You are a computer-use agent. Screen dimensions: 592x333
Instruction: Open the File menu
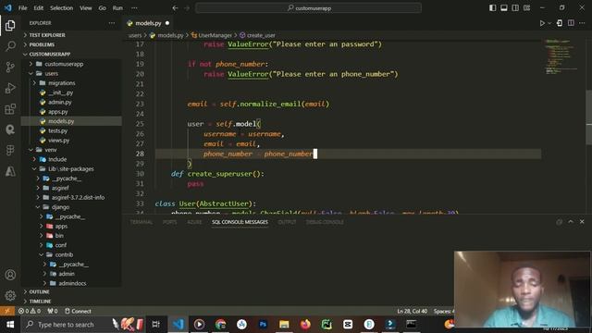pyautogui.click(x=22, y=8)
